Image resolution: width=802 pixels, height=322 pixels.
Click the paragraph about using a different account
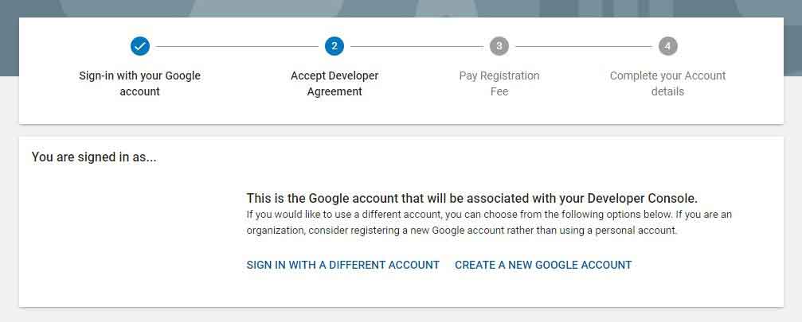coord(489,223)
